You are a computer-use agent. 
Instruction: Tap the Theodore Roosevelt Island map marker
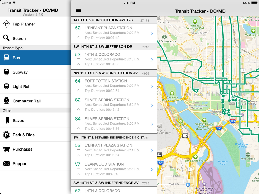(x=172, y=93)
